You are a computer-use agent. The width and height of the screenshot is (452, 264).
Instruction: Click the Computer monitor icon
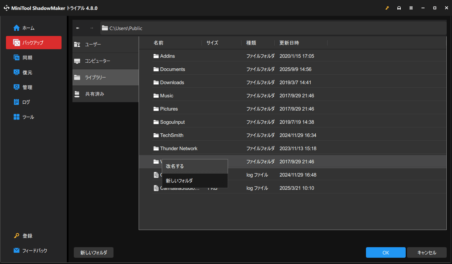(77, 61)
